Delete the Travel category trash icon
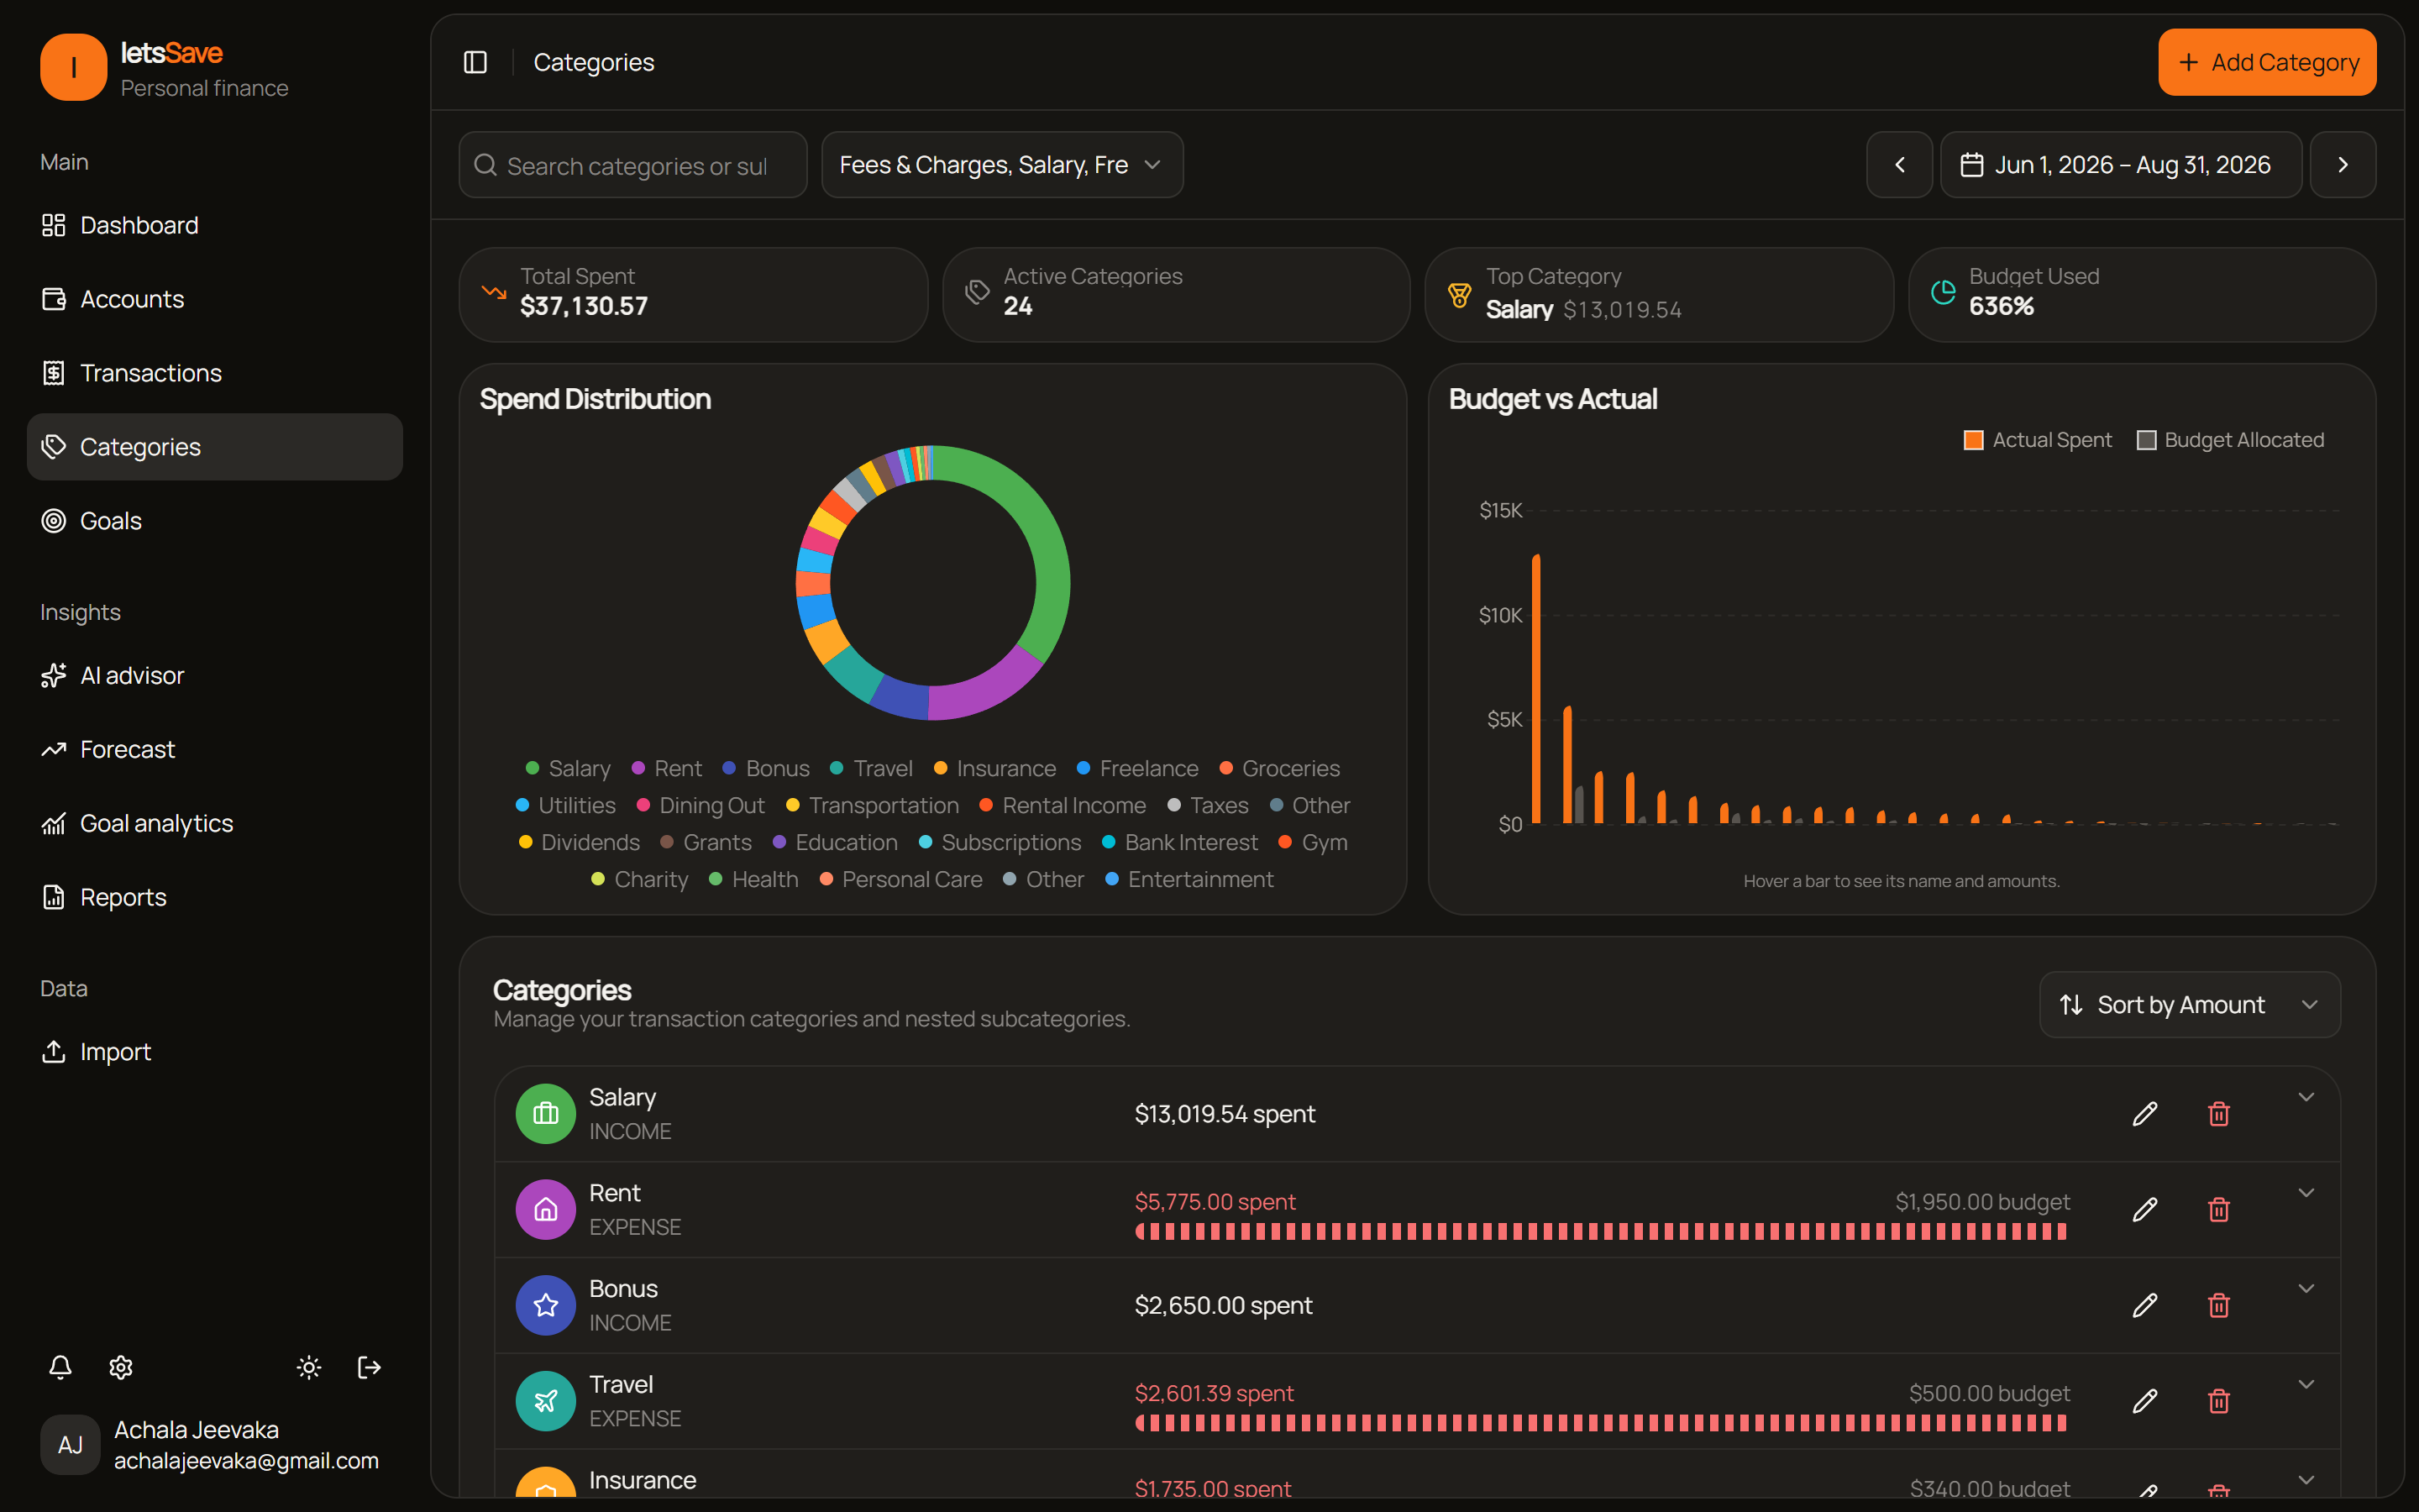Screen dimensions: 2419x1512 [2218, 1401]
